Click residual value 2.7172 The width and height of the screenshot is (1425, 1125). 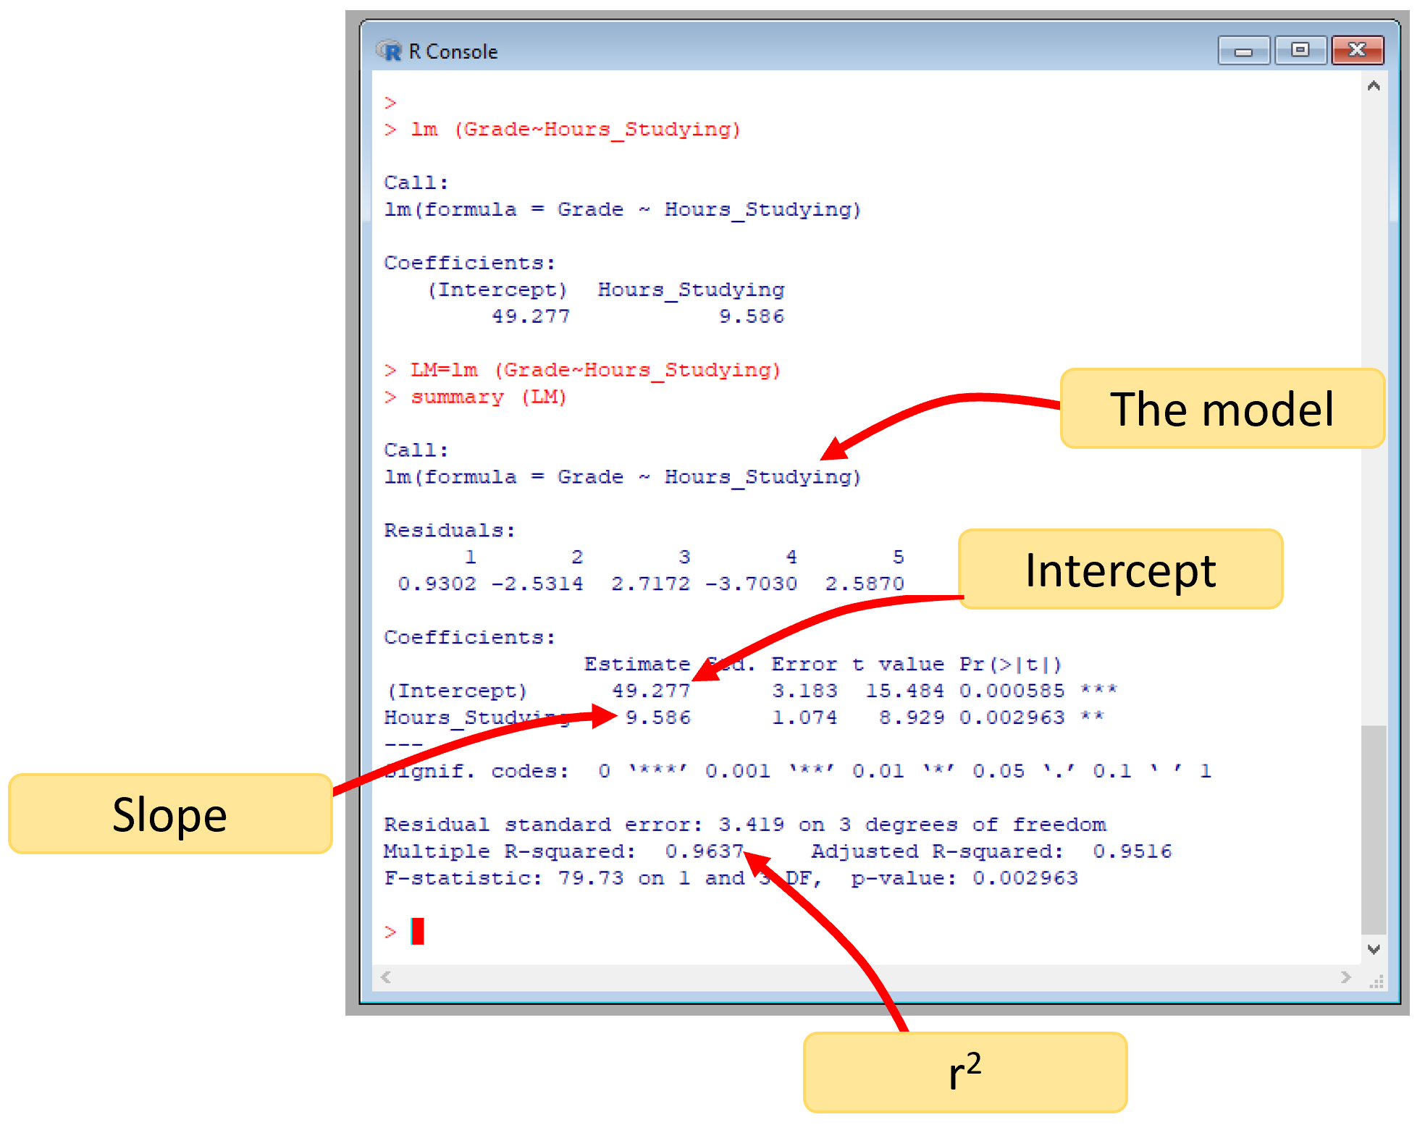point(651,584)
